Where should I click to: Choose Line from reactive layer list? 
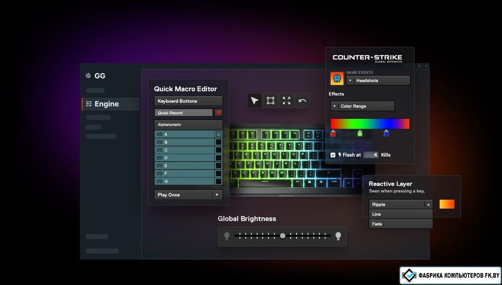401,214
